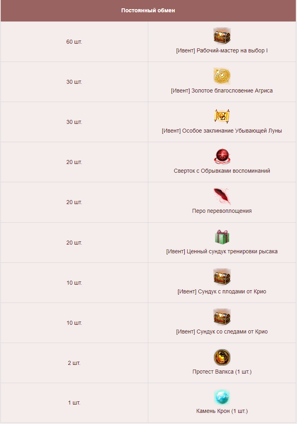Click the red orb Обрывки воспоминаний icon

222,156
